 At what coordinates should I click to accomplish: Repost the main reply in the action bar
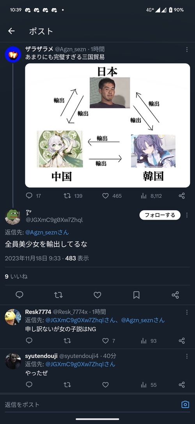click(x=58, y=295)
